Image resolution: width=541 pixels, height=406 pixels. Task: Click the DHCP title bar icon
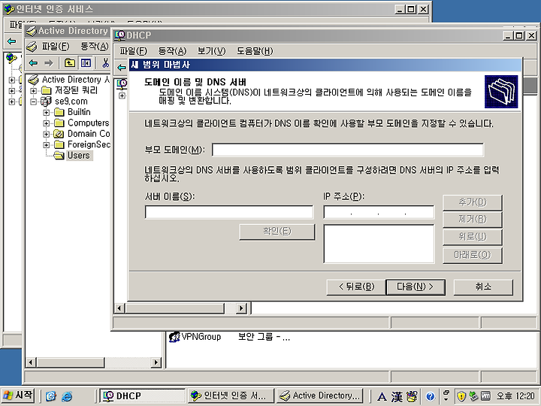(x=120, y=35)
